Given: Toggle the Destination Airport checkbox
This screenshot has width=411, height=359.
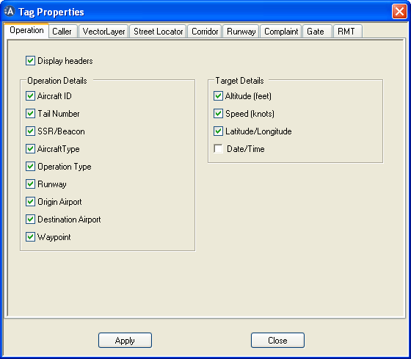Looking at the screenshot, I should [x=30, y=219].
